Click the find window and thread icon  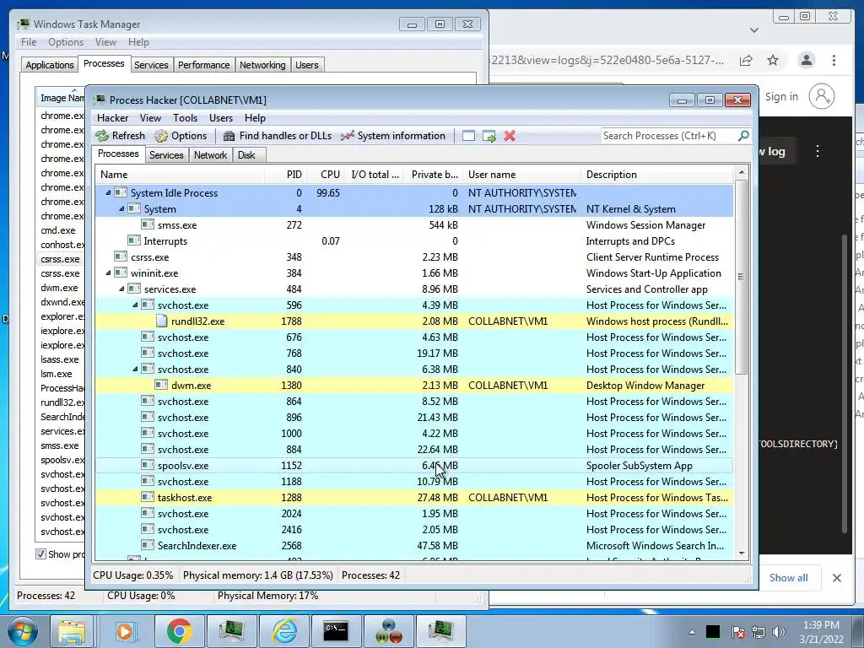[489, 136]
